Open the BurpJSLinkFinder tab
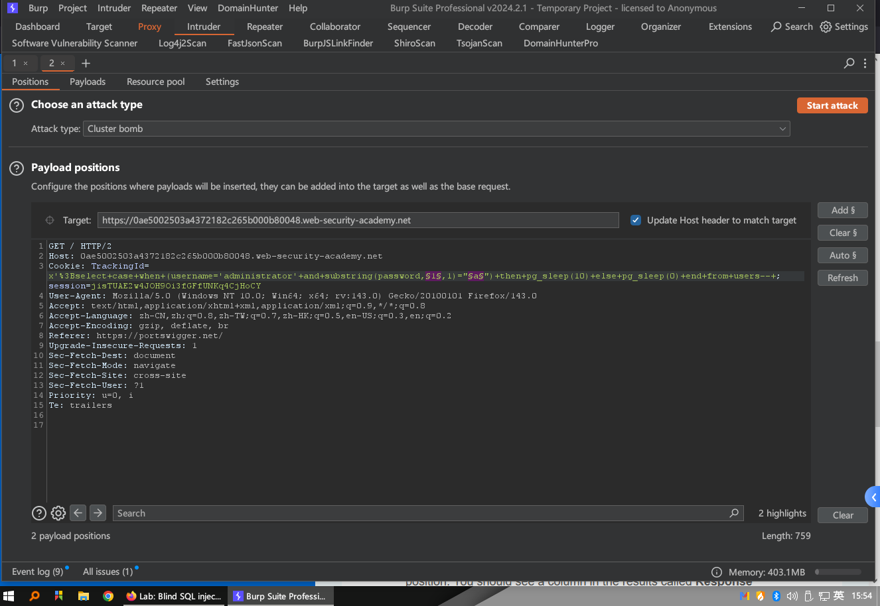 coord(338,43)
